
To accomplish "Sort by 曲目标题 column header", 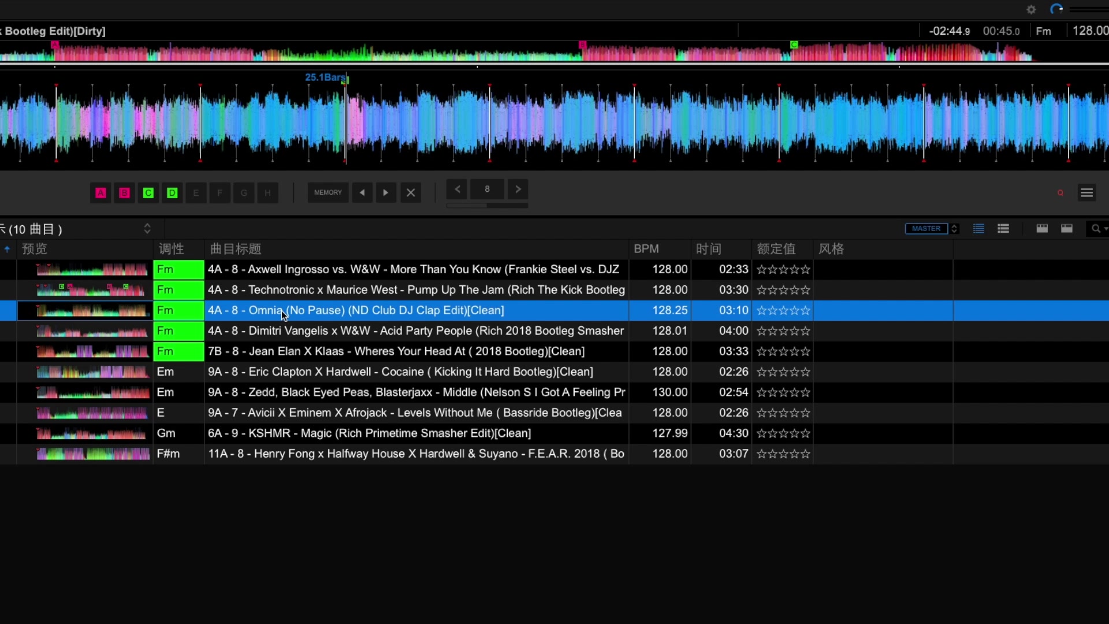I will click(236, 249).
